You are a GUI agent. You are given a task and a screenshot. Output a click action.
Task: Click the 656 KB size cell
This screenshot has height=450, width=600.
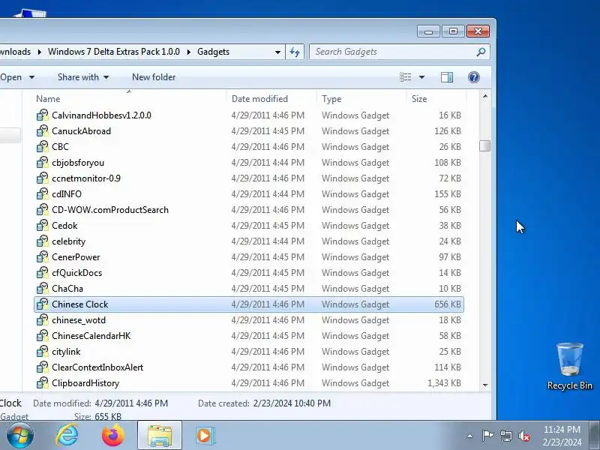[x=448, y=304]
